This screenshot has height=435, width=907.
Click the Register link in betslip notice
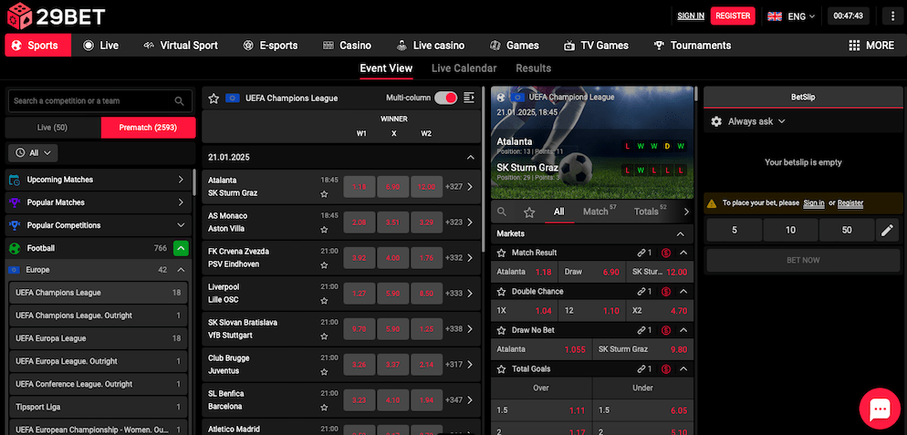[x=850, y=203]
